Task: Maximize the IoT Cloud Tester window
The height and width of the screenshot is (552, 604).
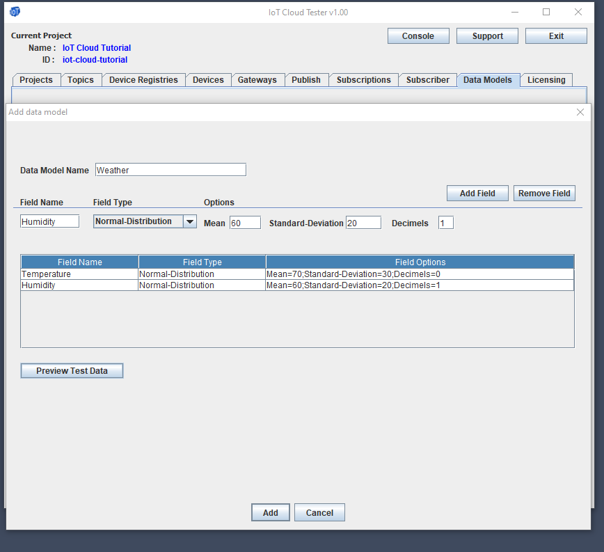Action: pyautogui.click(x=546, y=12)
